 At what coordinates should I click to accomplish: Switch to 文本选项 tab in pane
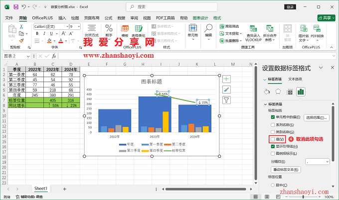(x=295, y=79)
